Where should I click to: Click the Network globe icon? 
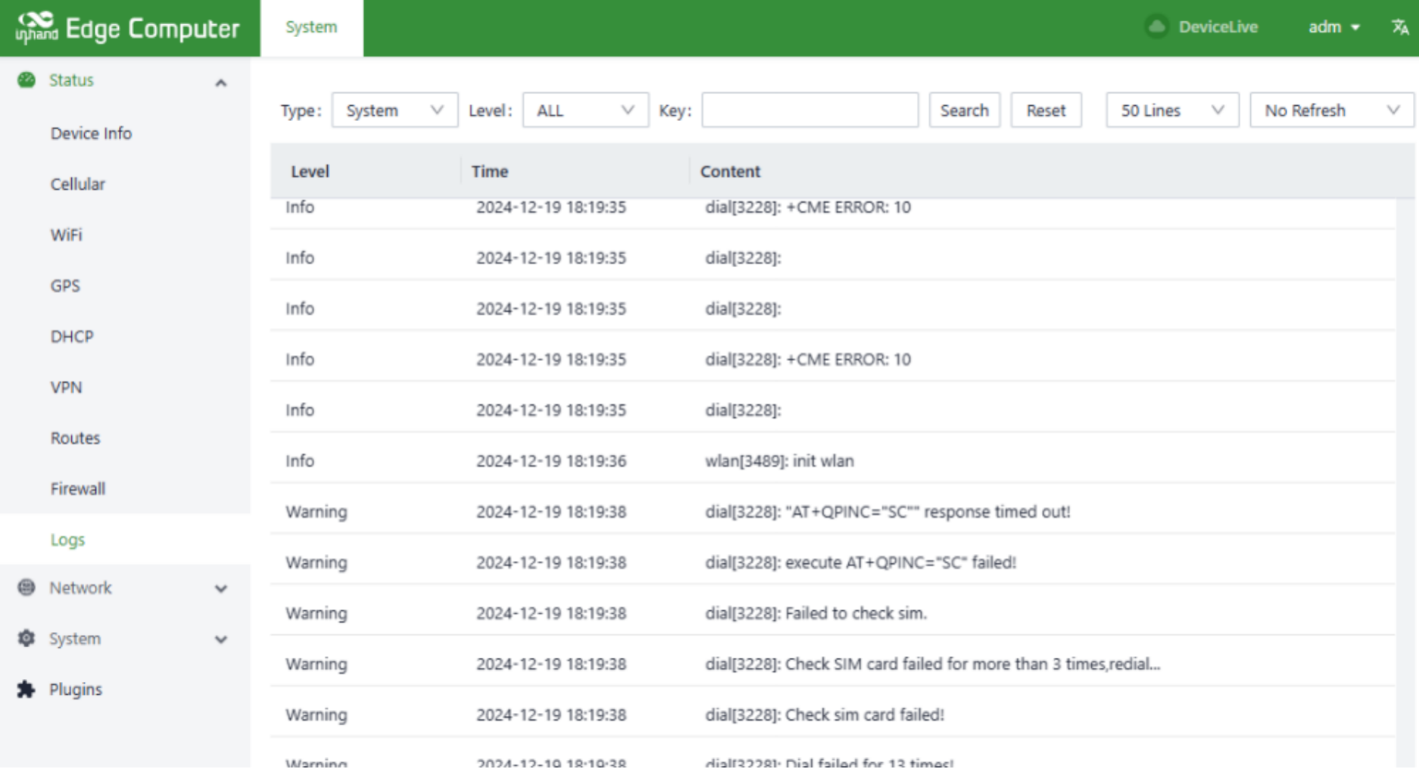[27, 588]
